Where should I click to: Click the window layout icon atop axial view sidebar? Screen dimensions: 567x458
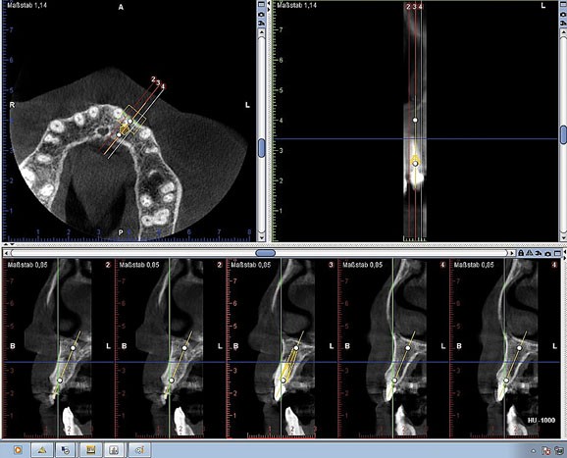(262, 5)
